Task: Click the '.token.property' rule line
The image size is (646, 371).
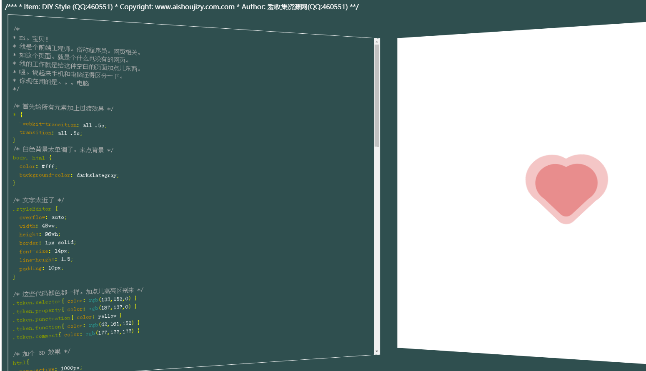Action: pyautogui.click(x=75, y=309)
